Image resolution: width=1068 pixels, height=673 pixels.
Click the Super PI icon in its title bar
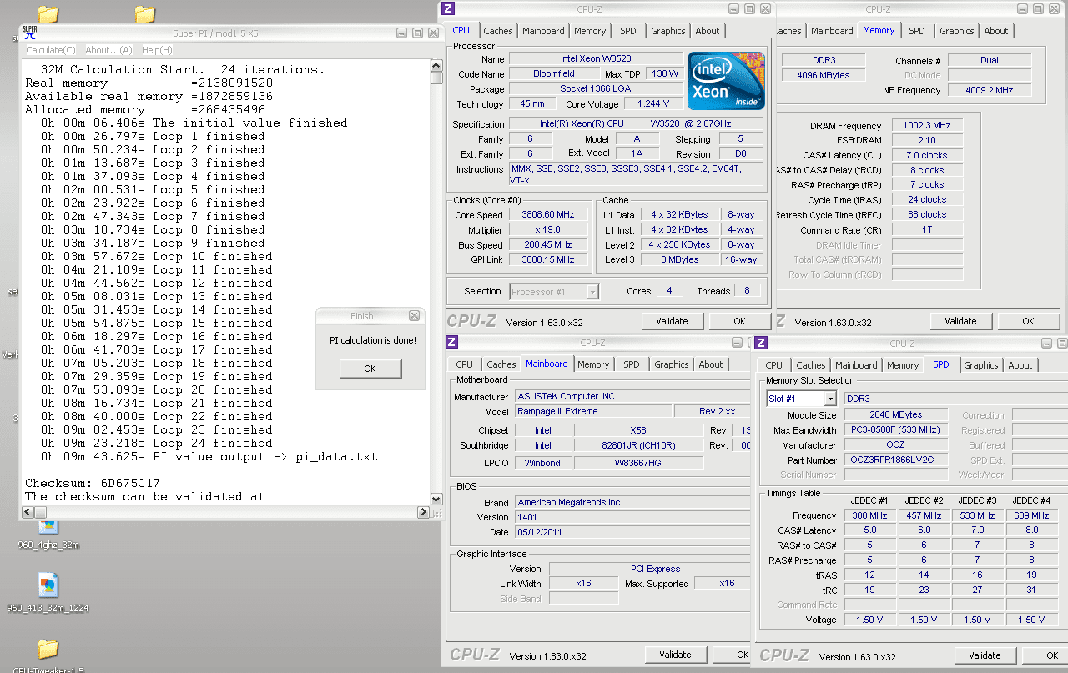(29, 32)
